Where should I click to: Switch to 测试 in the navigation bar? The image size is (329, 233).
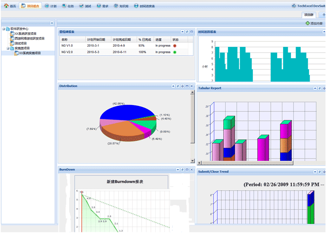tap(85, 6)
